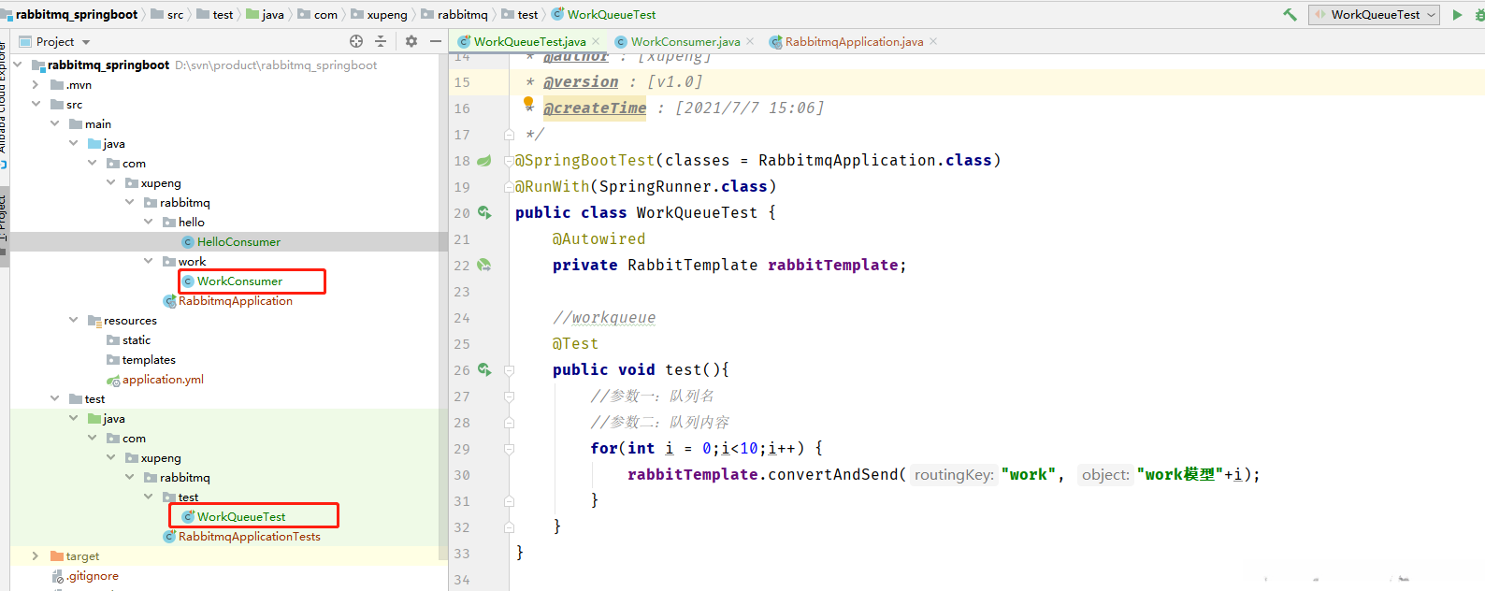This screenshot has width=1485, height=591.
Task: Click the yellow light bulb intention icon
Action: [528, 103]
